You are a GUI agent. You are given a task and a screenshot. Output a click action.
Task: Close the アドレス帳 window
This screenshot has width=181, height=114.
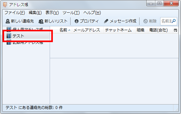(x=171, y=3)
